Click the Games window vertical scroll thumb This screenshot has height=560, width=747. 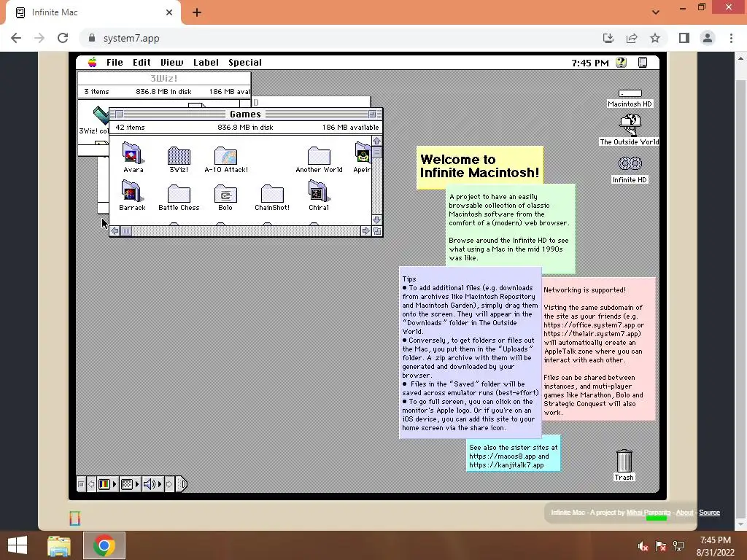[x=377, y=152]
